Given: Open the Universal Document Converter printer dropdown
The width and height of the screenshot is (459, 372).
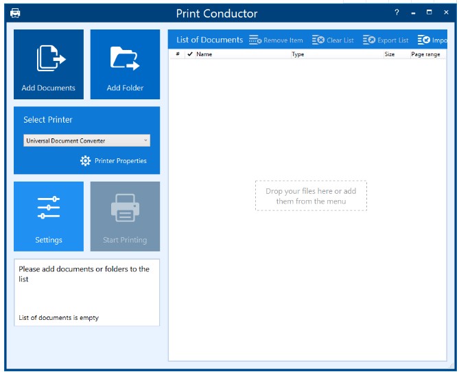Looking at the screenshot, I should click(86, 140).
